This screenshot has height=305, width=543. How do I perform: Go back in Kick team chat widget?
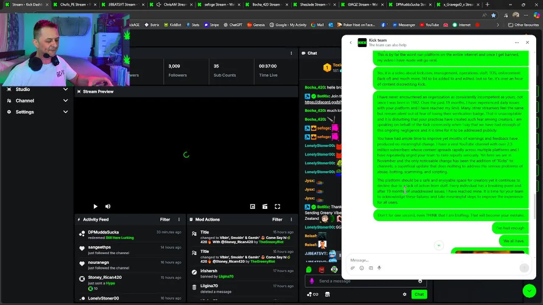(x=350, y=42)
